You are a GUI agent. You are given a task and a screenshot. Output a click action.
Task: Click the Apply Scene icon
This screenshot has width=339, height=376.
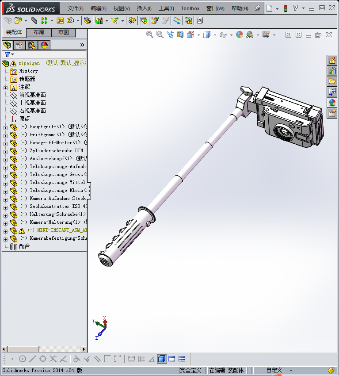tap(250, 35)
